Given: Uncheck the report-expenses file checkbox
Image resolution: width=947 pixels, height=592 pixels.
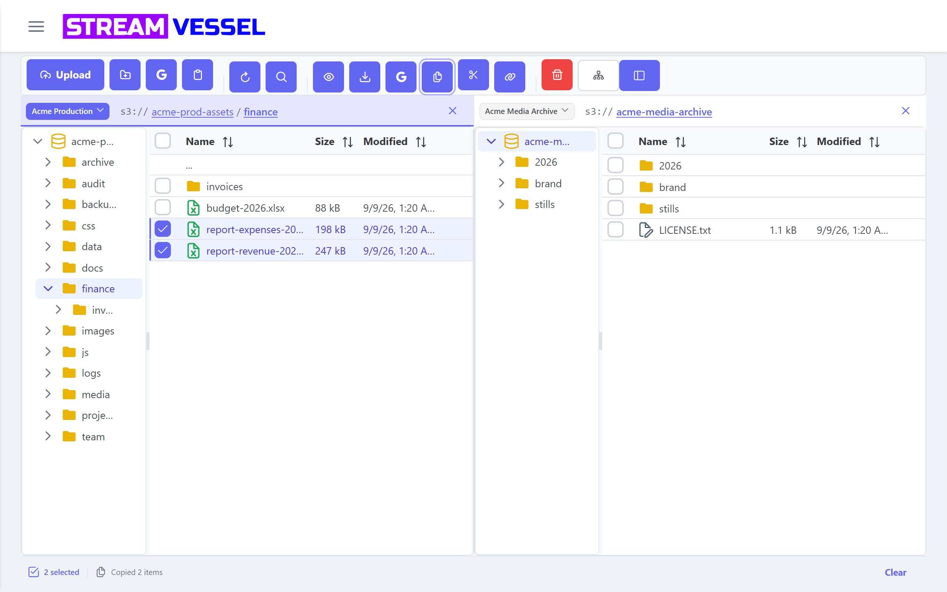Looking at the screenshot, I should click(163, 229).
